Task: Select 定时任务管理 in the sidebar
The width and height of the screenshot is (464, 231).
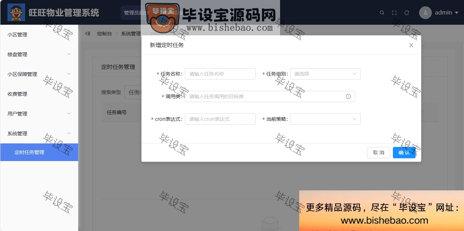Action: tap(39, 152)
